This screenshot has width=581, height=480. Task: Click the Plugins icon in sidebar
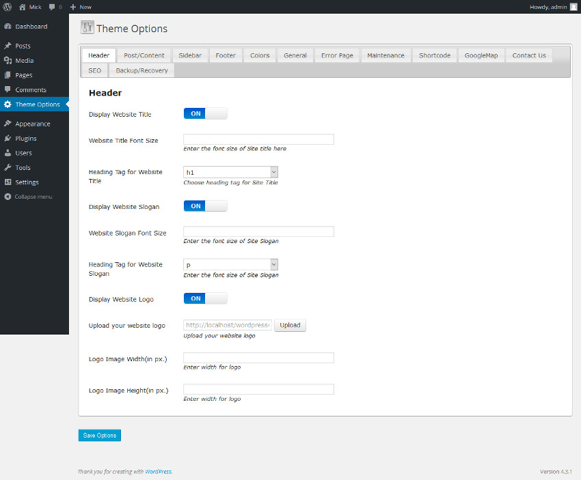(8, 139)
